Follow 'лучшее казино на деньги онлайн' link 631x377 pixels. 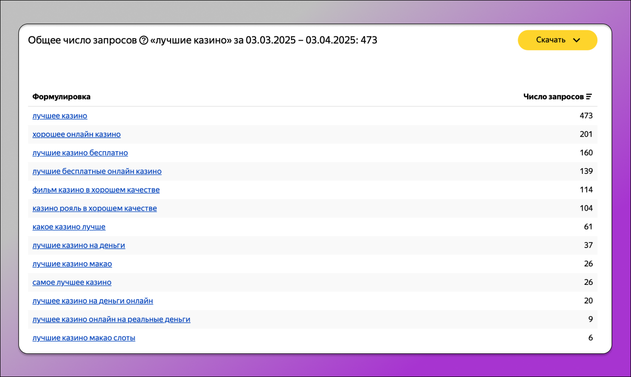(x=93, y=301)
